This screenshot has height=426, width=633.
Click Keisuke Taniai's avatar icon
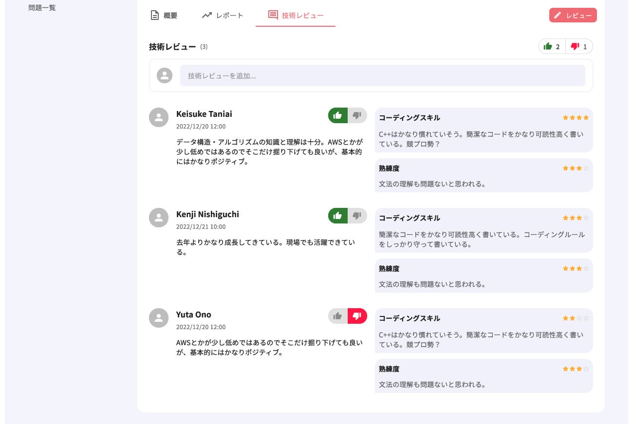point(159,117)
